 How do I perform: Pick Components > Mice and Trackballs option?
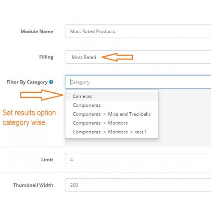(x=112, y=114)
